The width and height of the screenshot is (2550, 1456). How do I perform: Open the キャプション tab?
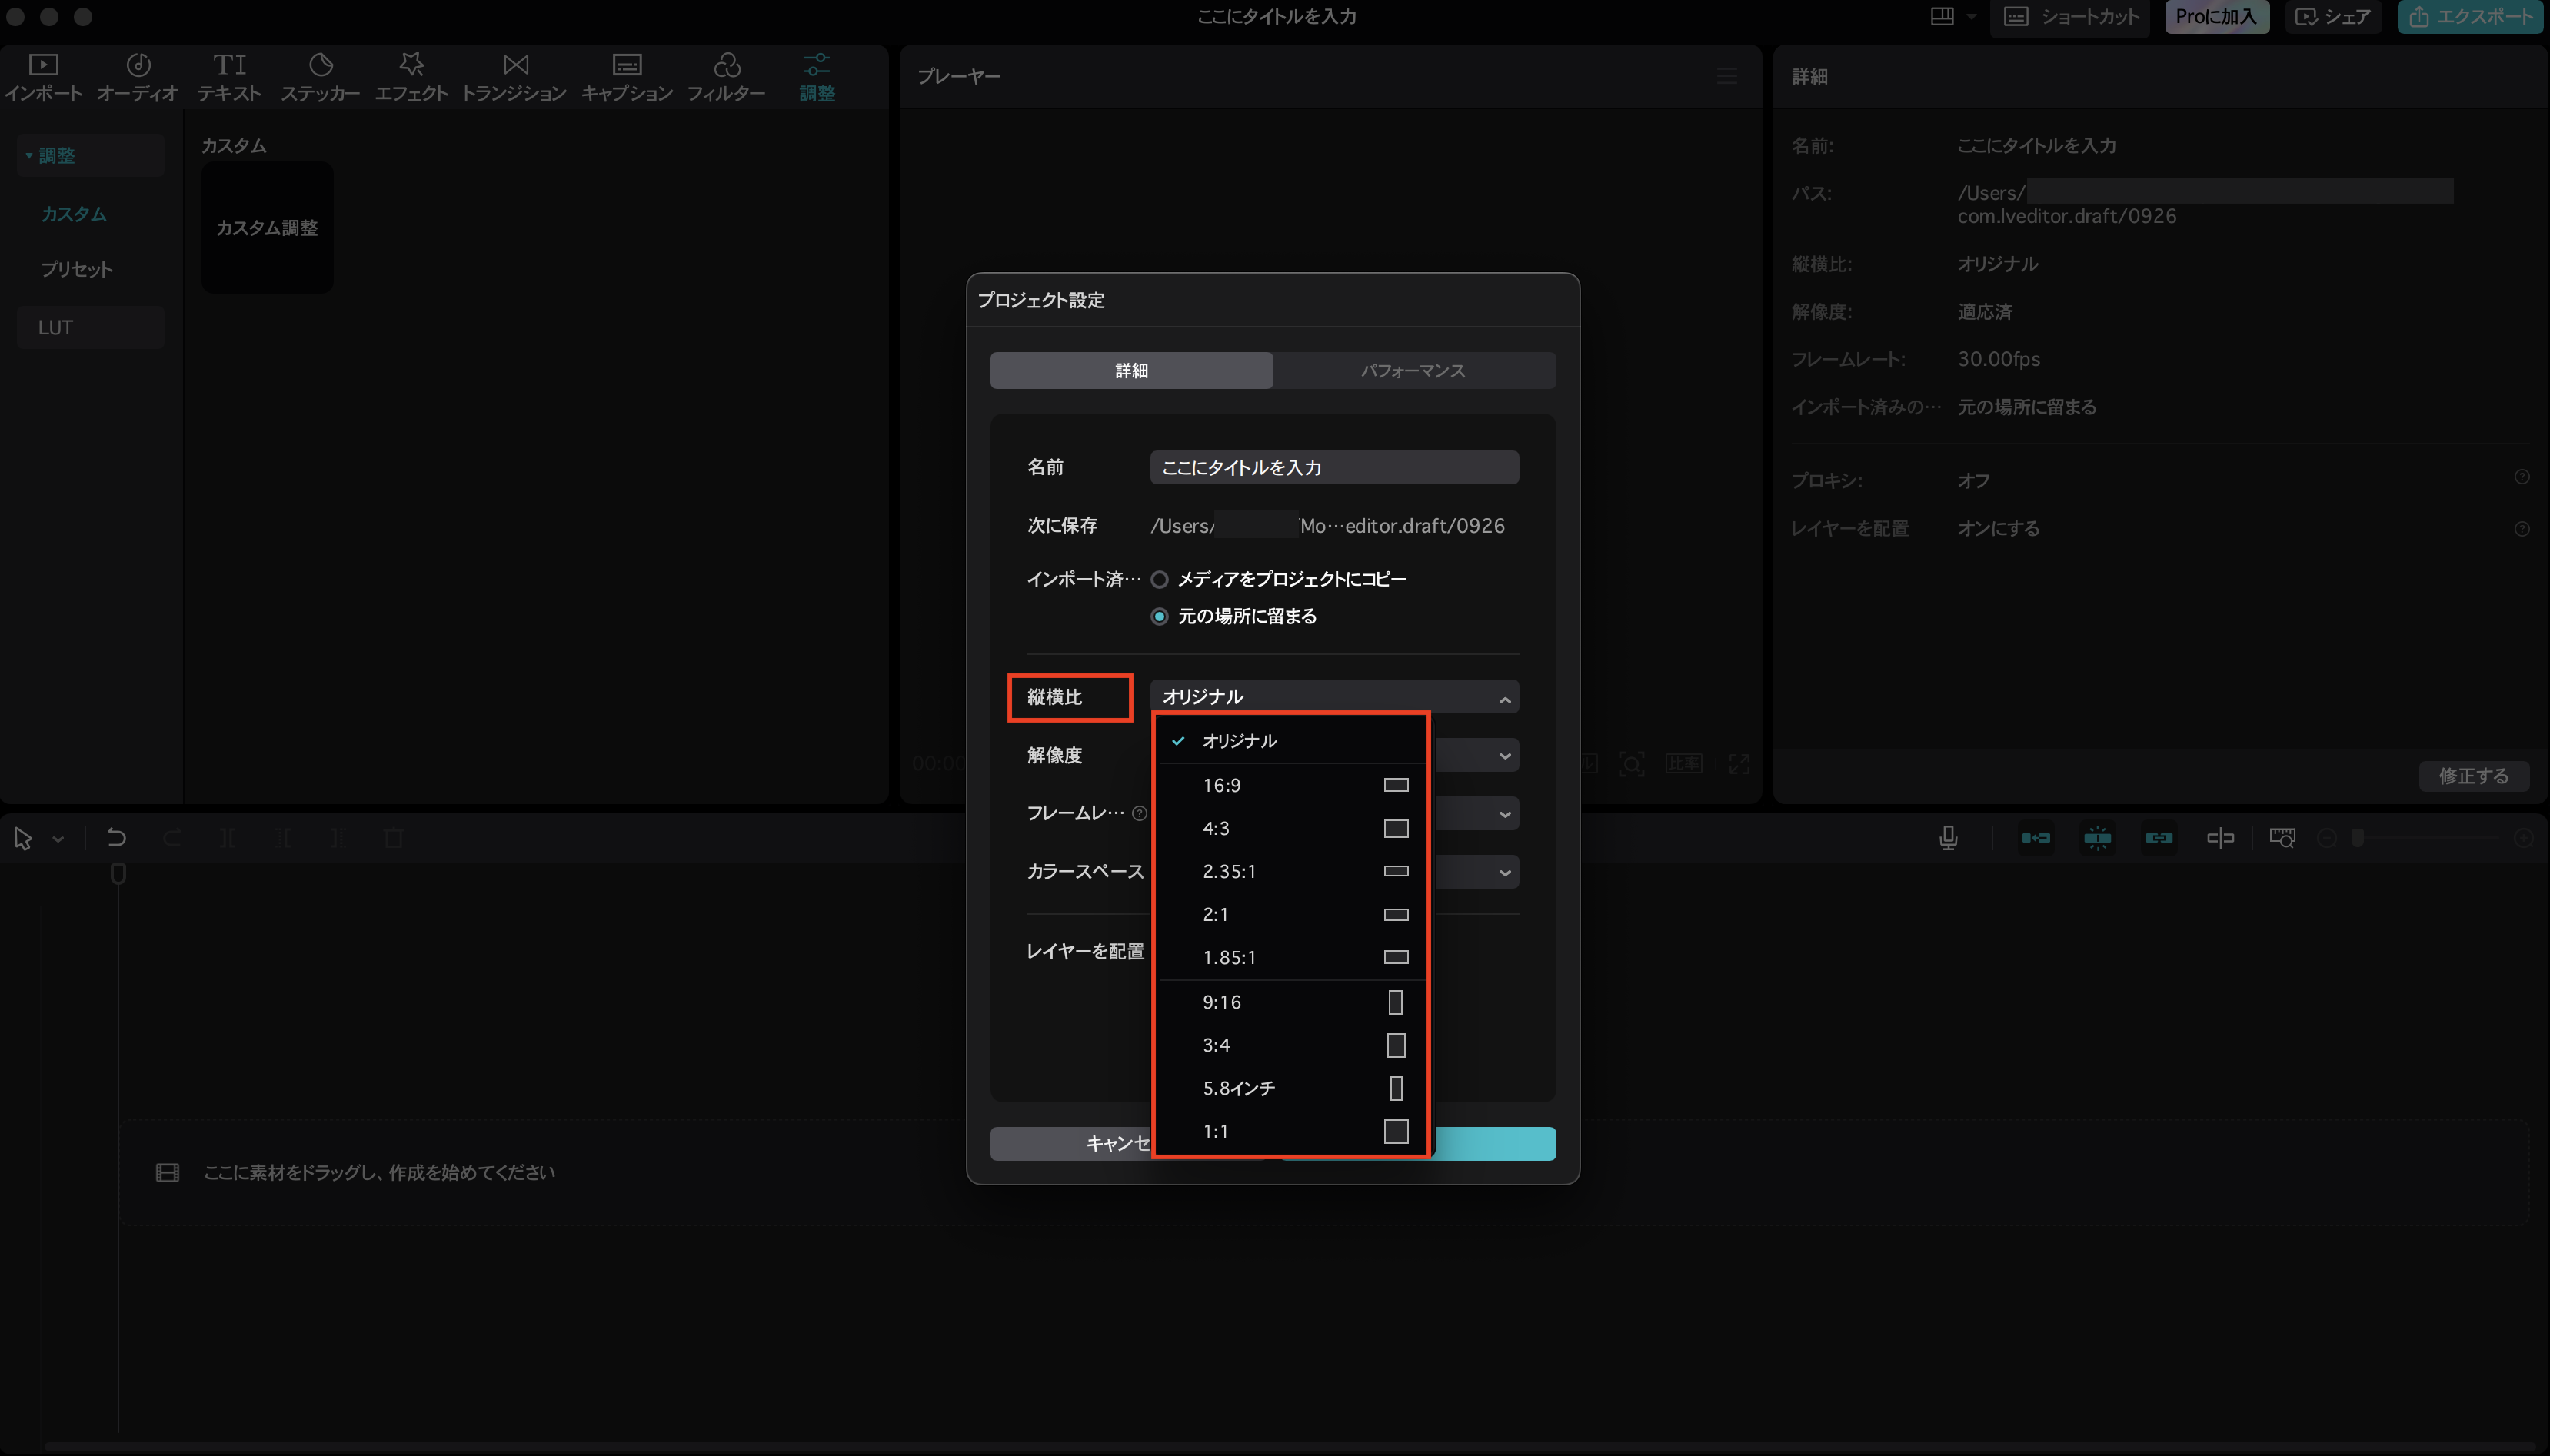click(x=627, y=77)
